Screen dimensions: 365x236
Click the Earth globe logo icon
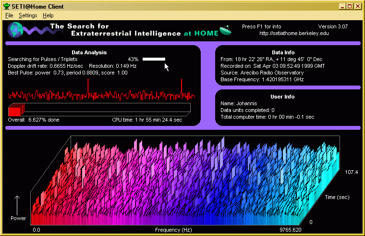pos(15,30)
